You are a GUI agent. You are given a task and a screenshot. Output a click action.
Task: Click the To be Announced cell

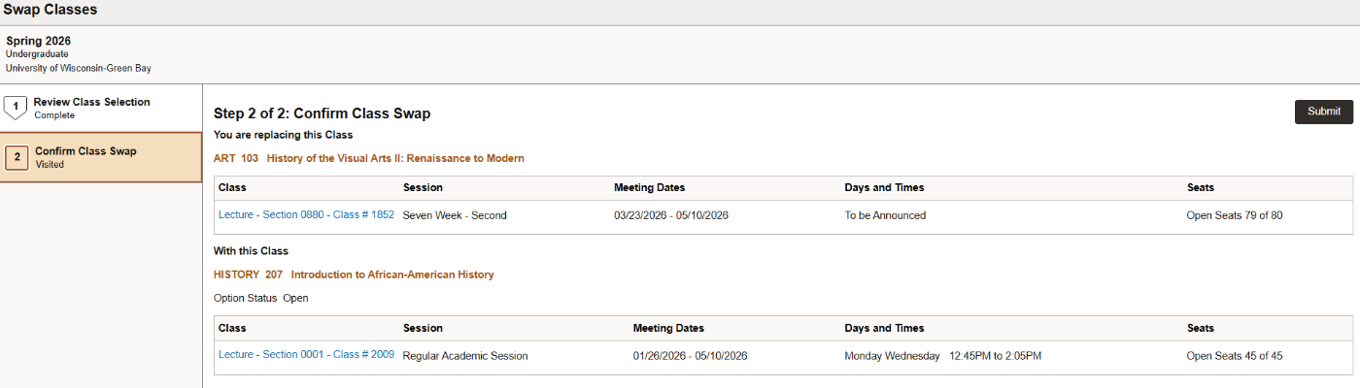point(885,215)
